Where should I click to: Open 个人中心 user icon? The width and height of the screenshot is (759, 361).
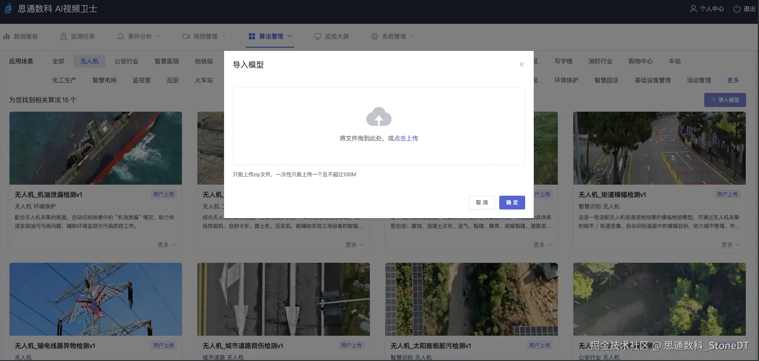coord(693,9)
